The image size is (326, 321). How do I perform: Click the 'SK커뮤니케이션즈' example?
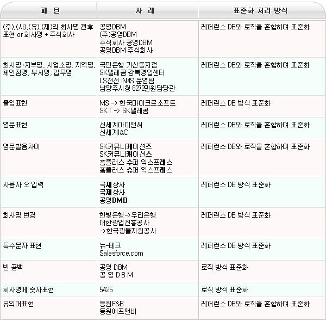pos(126,147)
